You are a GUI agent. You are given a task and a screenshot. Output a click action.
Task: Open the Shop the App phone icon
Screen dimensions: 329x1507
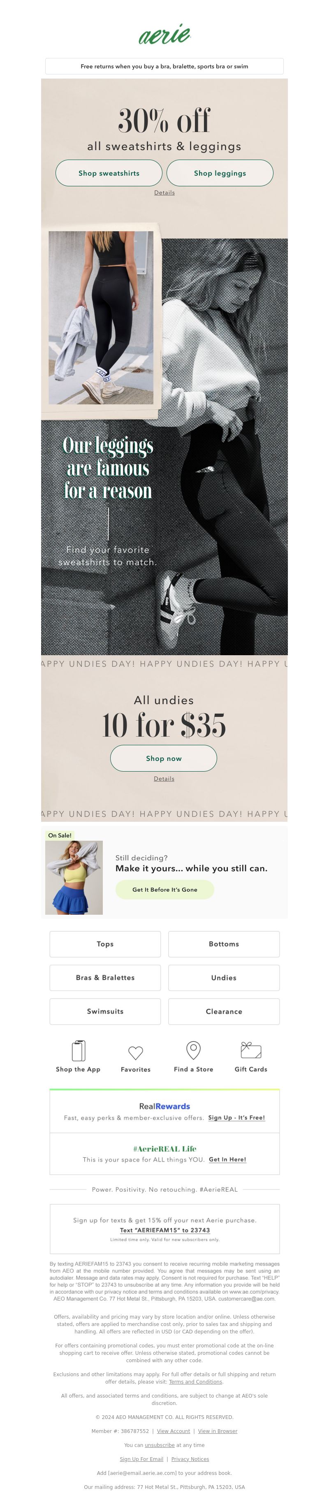[79, 1051]
